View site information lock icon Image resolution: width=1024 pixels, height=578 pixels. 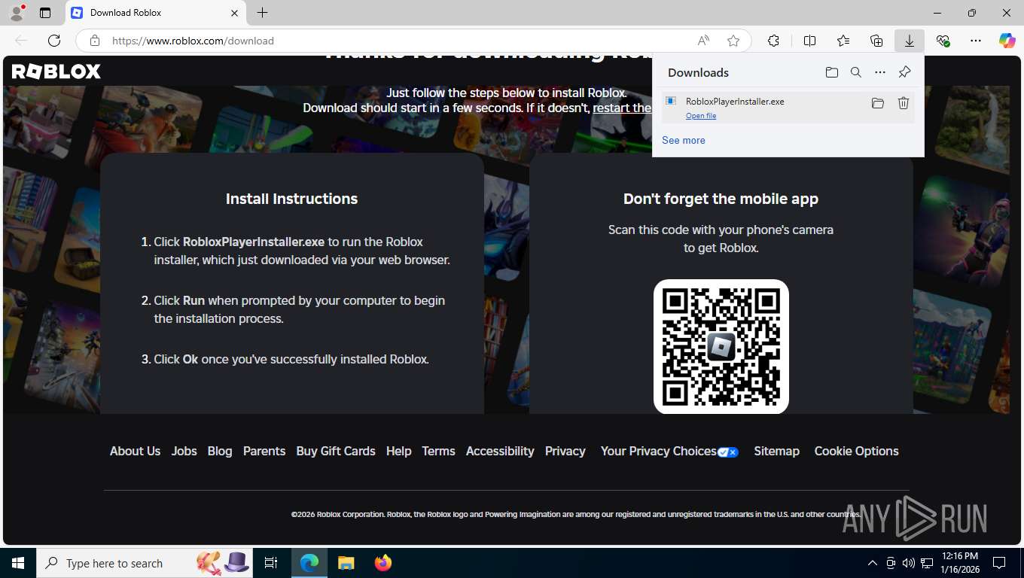tap(94, 41)
